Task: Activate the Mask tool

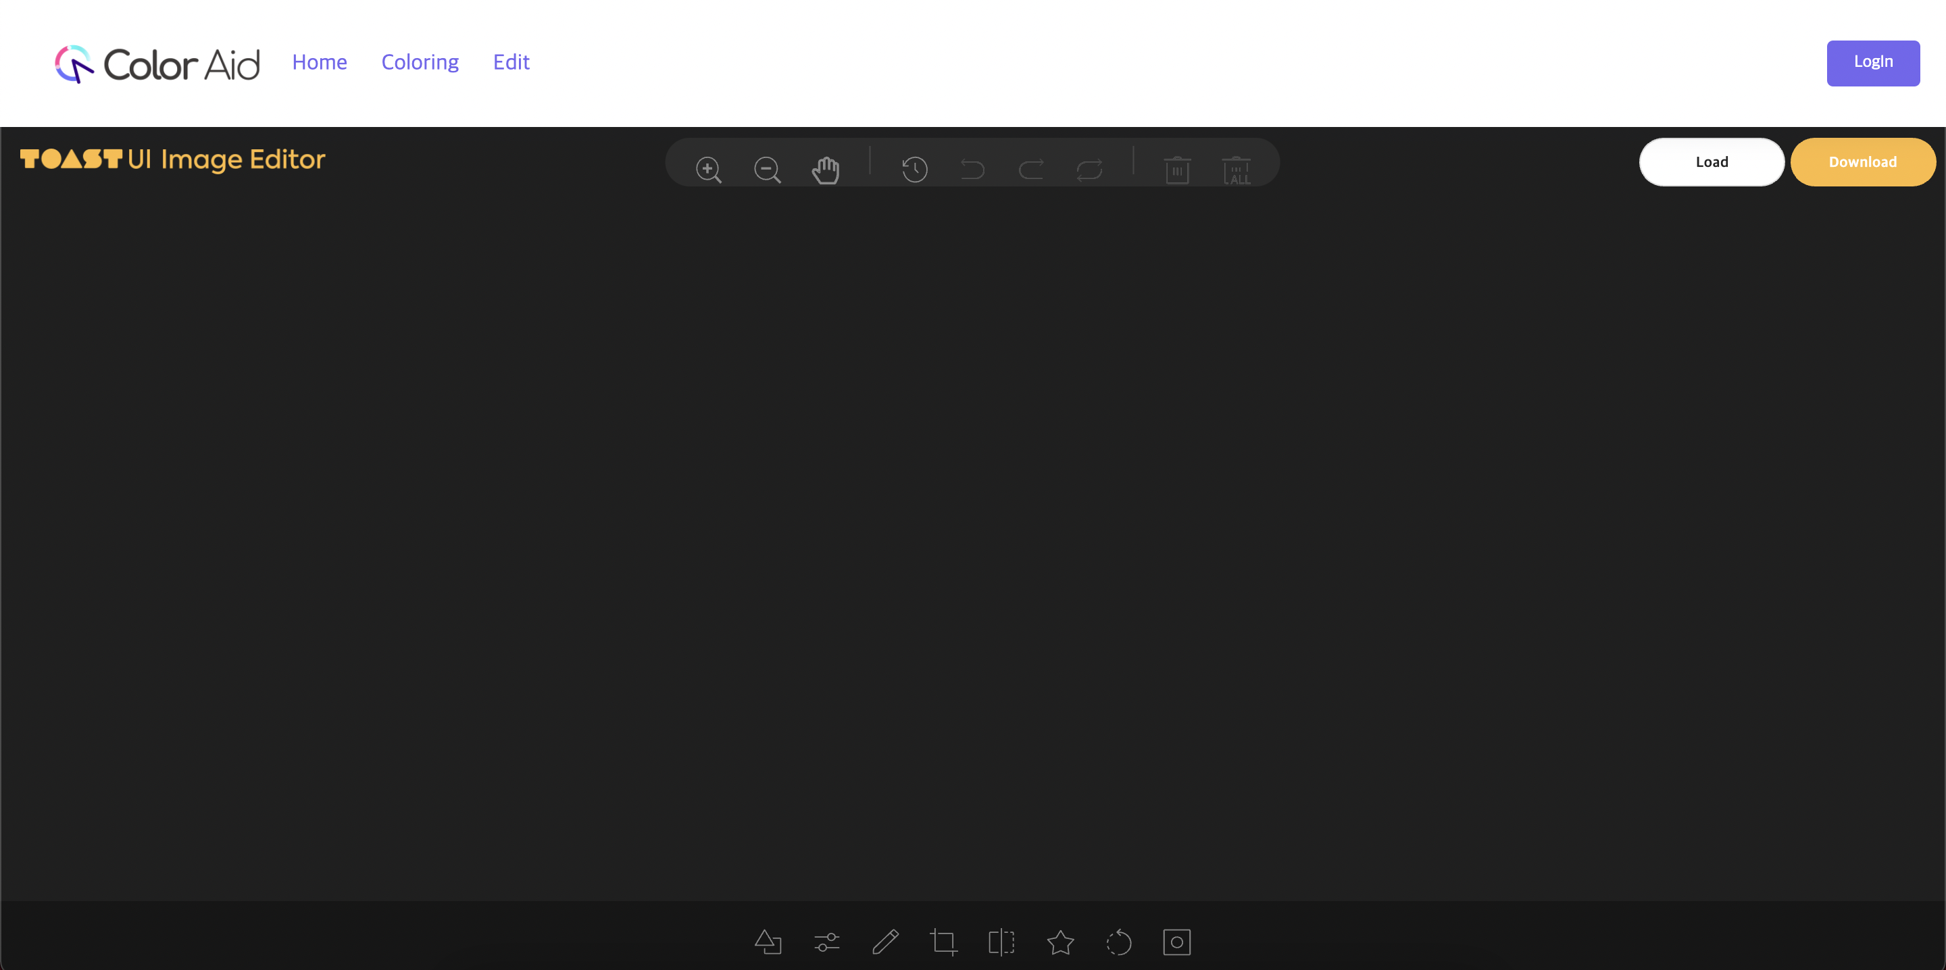Action: pos(1177,942)
